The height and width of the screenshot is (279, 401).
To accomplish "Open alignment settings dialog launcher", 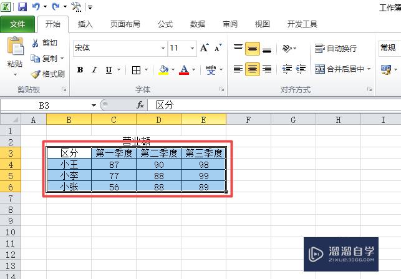I will tap(370, 89).
